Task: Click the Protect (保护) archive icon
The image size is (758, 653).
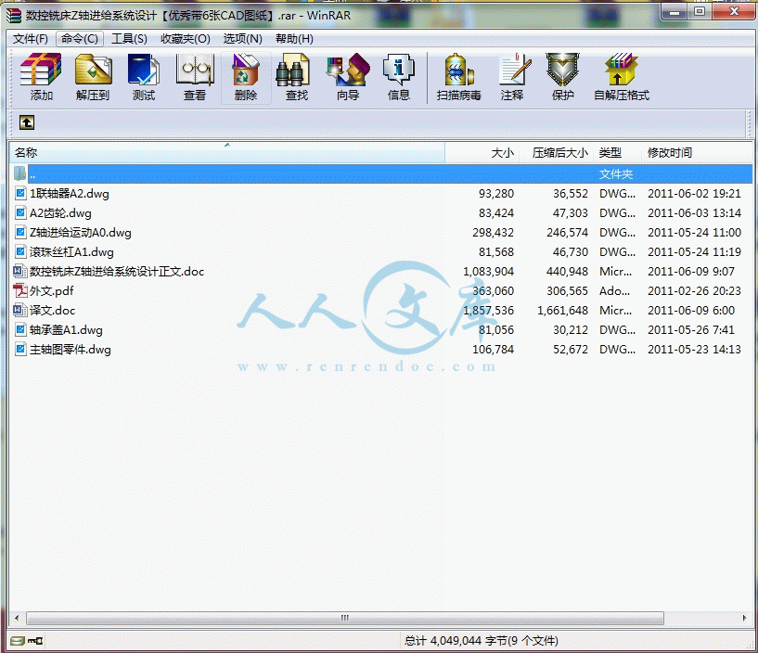Action: (563, 77)
